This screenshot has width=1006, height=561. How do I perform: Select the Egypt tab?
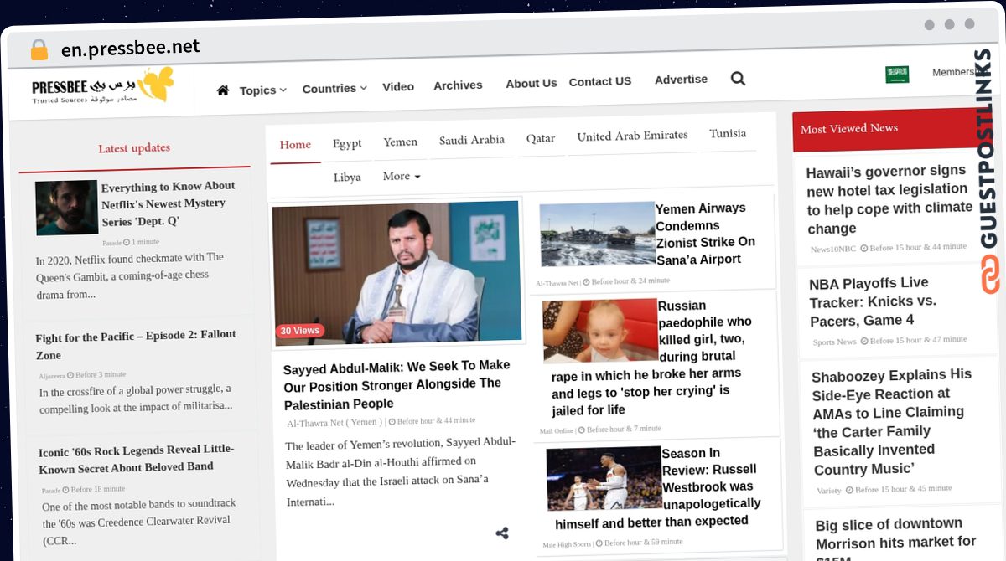coord(347,143)
